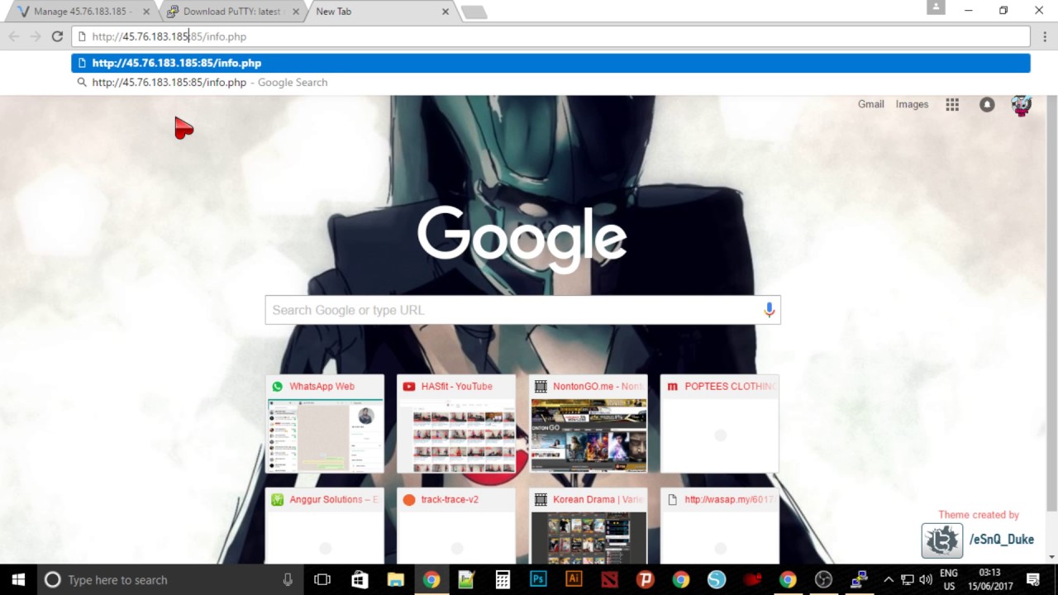Click the forward navigation arrow
Image resolution: width=1058 pixels, height=595 pixels.
click(x=36, y=36)
